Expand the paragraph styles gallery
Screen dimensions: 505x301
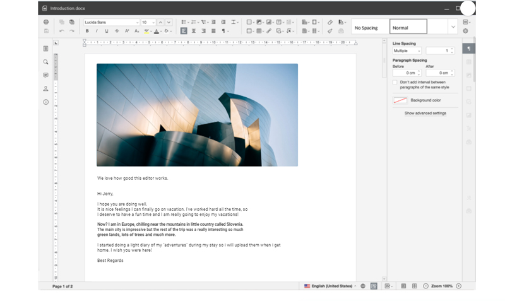pyautogui.click(x=453, y=27)
